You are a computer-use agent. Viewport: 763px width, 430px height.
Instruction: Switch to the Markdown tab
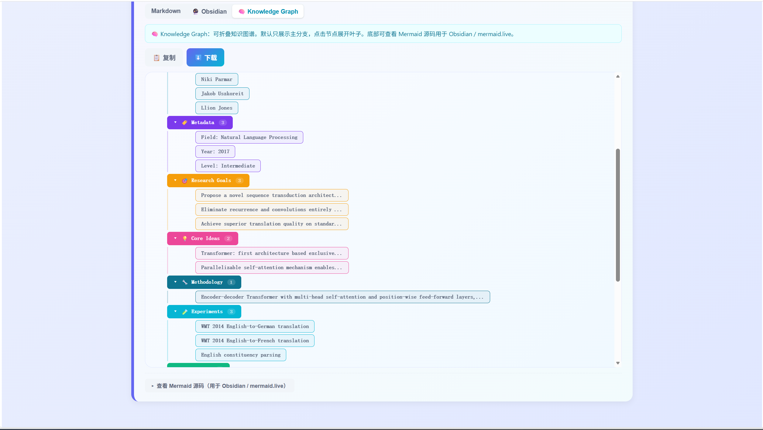(166, 11)
